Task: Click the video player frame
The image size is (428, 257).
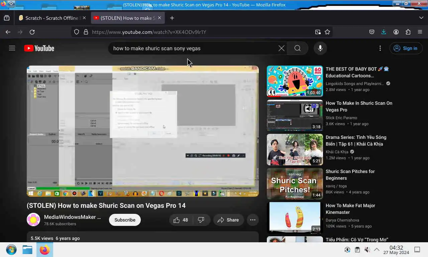Action: pos(143,131)
